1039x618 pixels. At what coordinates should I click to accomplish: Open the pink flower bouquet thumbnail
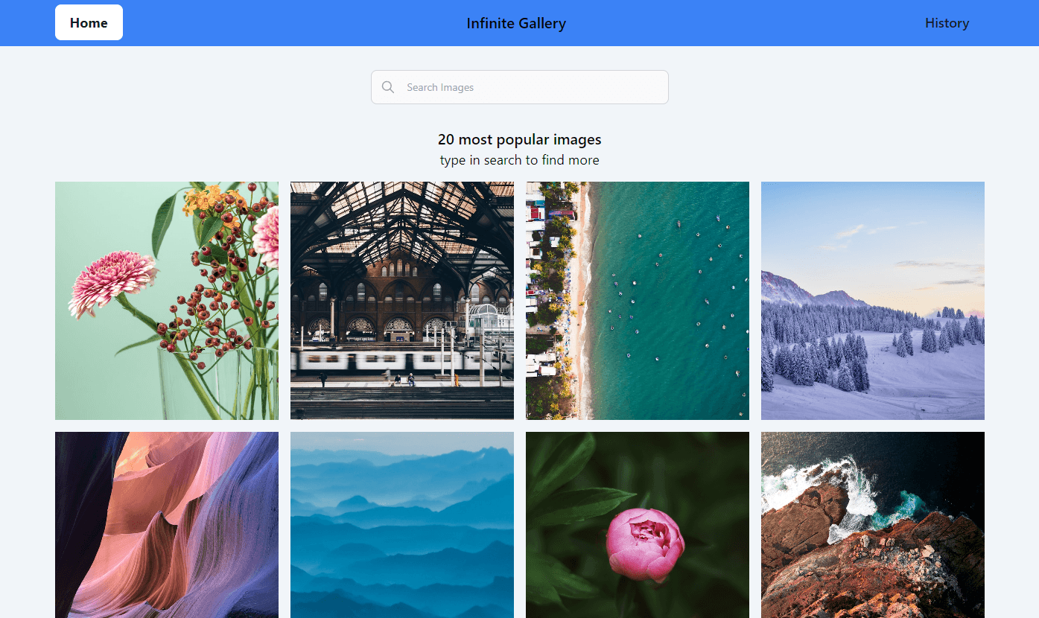(167, 300)
